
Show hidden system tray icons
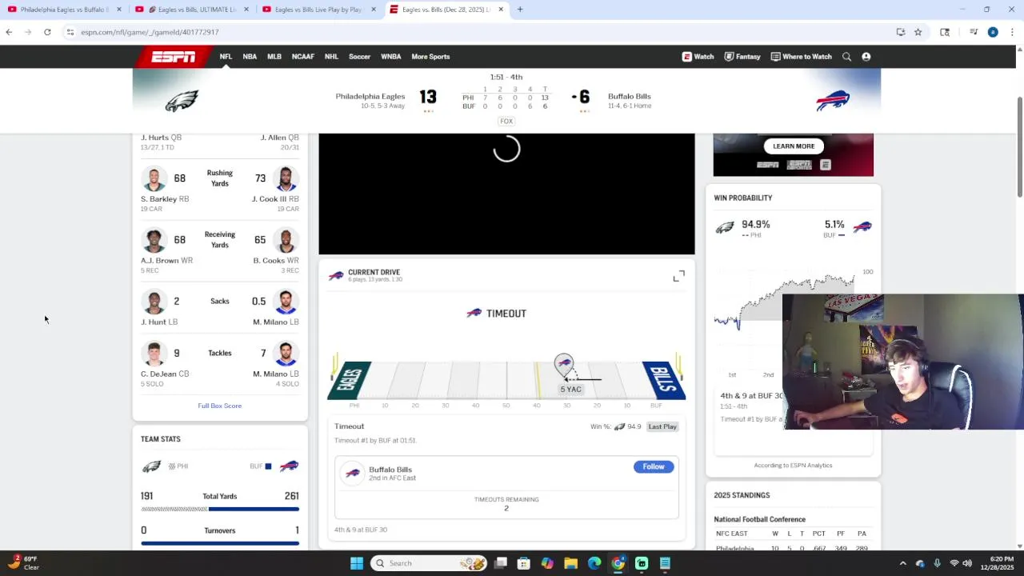coord(903,563)
